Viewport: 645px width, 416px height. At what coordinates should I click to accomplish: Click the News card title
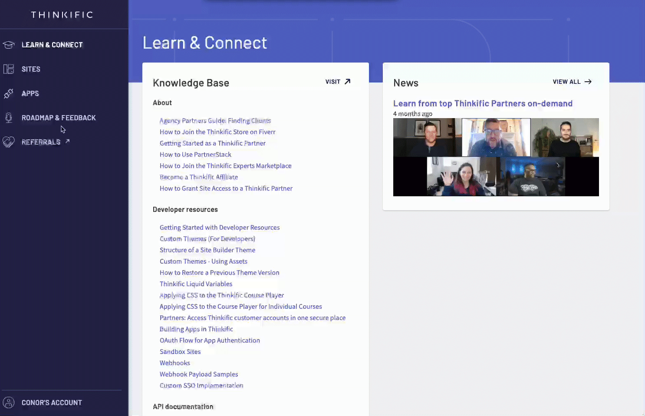(x=406, y=83)
